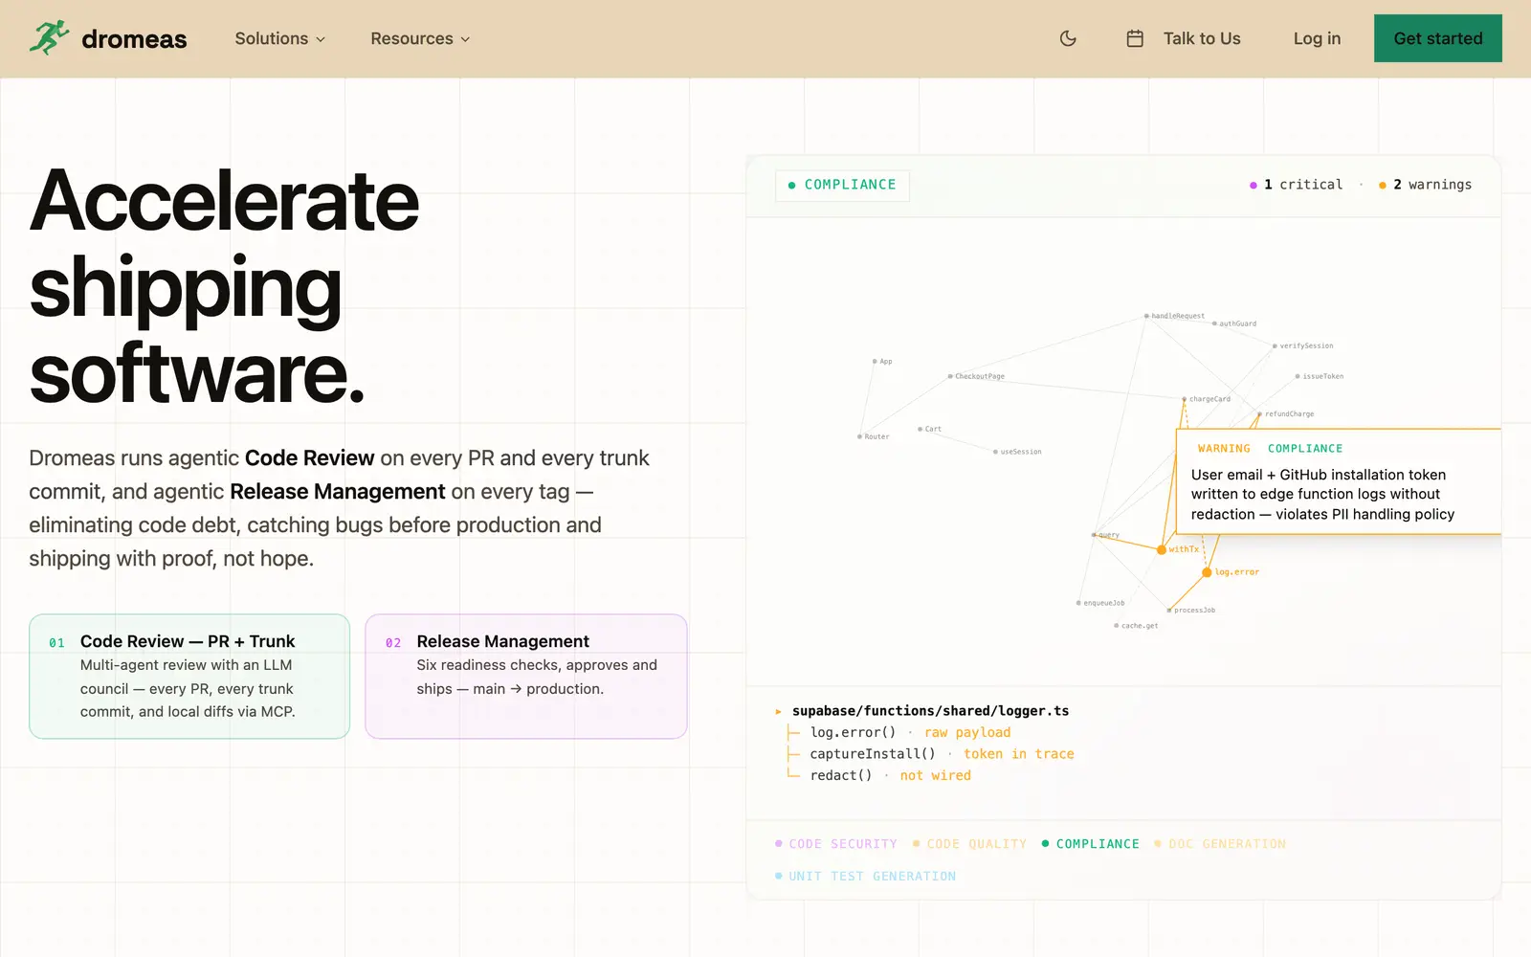Select the UNIT TEST GENERATION tab

point(865,877)
